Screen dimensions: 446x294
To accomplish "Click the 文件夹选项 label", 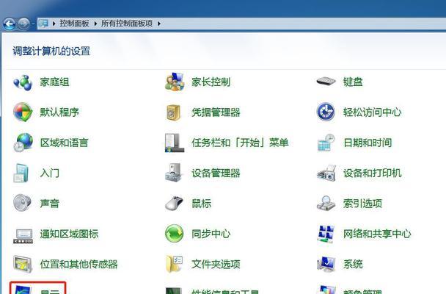I will coord(216,264).
